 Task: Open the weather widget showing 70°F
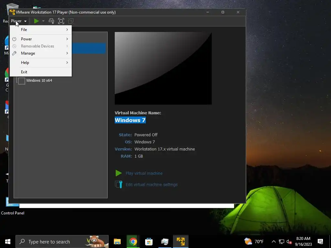254,242
